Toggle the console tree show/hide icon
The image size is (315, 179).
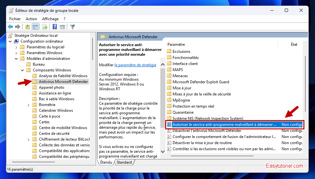(35, 27)
